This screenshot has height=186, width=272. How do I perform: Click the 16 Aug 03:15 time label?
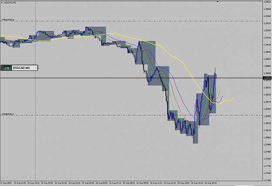click(74, 183)
